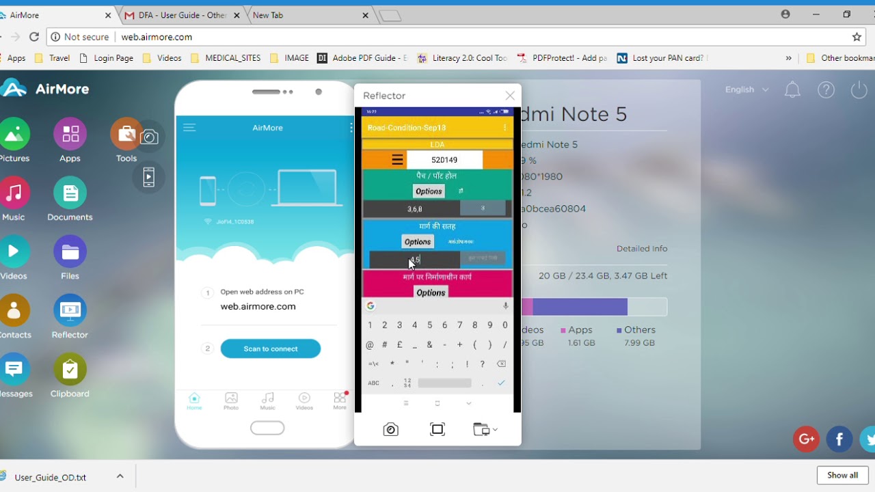This screenshot has width=875, height=492.
Task: Select the Videos tab in the phone mockup
Action: [x=304, y=401]
